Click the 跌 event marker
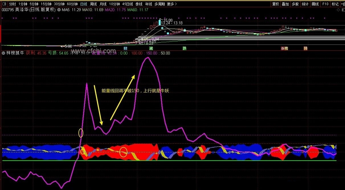This screenshot has height=190, width=345. tap(184, 48)
